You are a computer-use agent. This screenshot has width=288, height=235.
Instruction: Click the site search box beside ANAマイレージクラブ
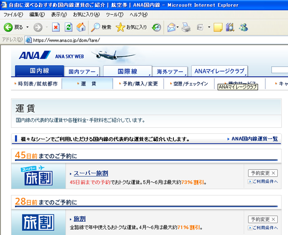coord(280,70)
